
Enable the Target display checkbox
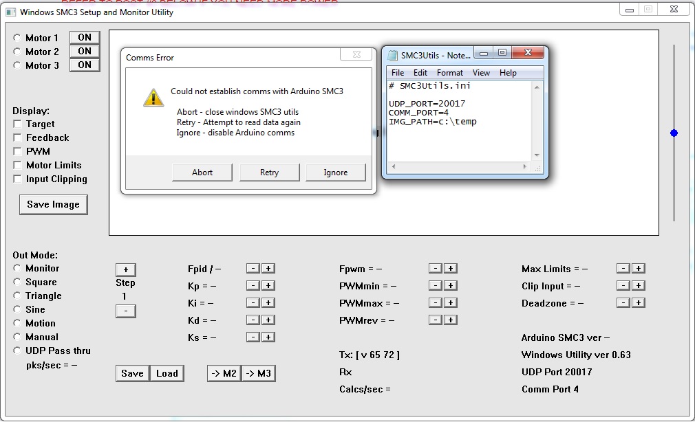click(x=17, y=124)
